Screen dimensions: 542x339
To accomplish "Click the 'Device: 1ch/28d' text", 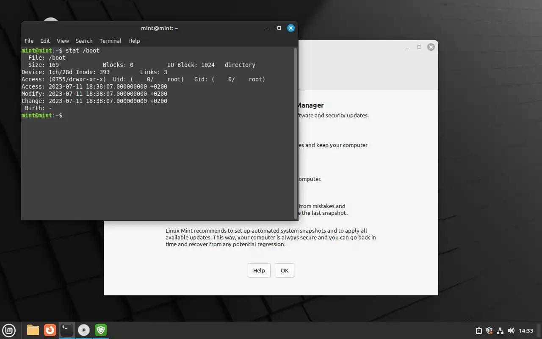I will [x=47, y=72].
